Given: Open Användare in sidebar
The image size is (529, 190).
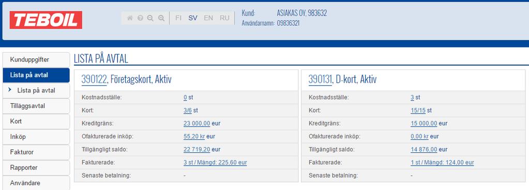Looking at the screenshot, I should click(36, 183).
